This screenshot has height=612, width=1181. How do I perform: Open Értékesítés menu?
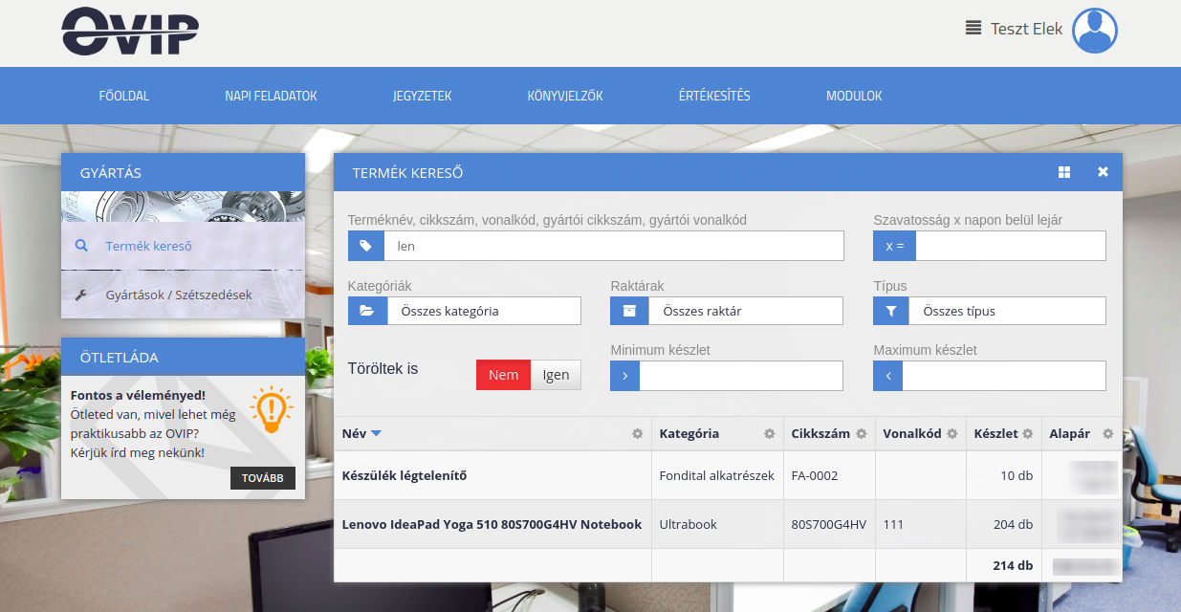pos(714,96)
